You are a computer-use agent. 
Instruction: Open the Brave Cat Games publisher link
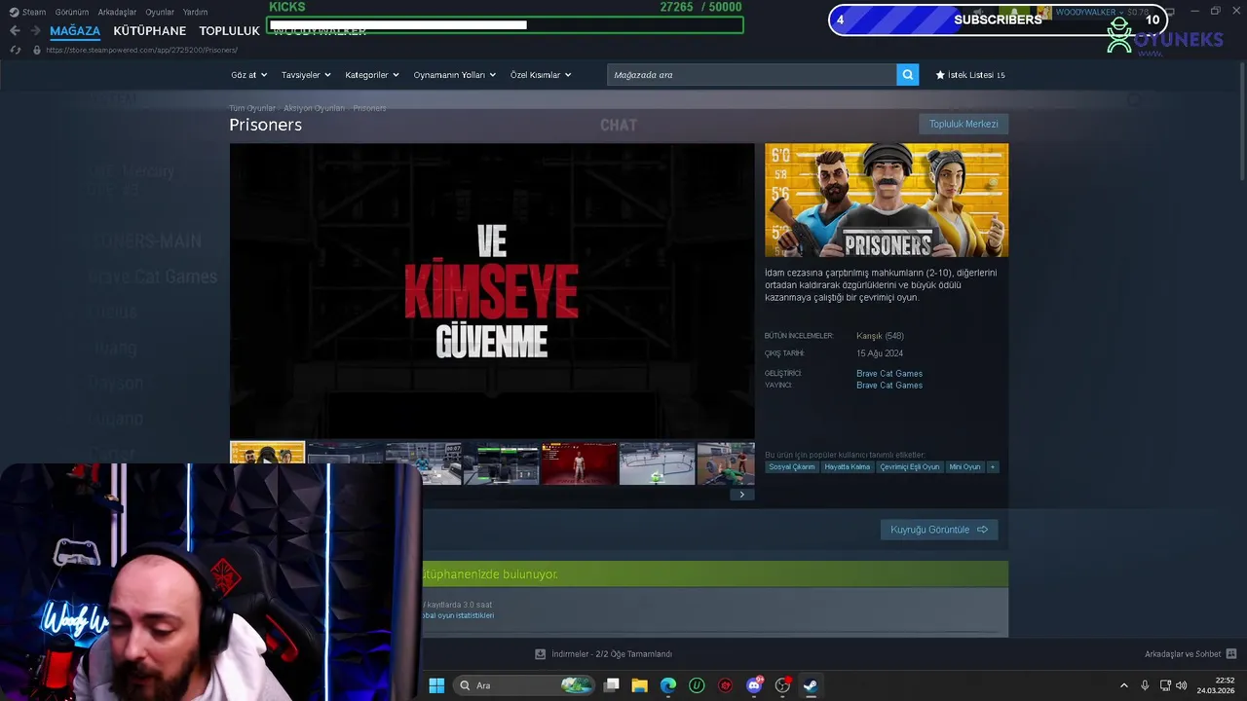tap(889, 386)
